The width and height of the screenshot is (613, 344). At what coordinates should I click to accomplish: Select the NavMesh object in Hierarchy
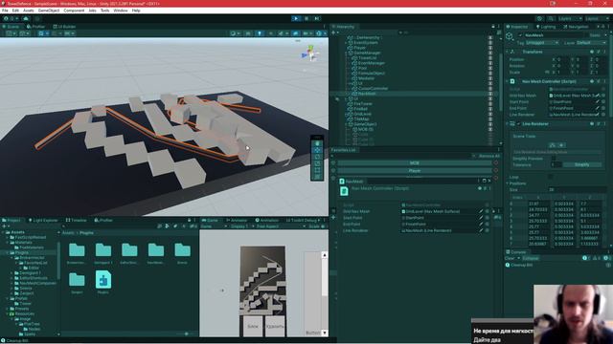[367, 94]
